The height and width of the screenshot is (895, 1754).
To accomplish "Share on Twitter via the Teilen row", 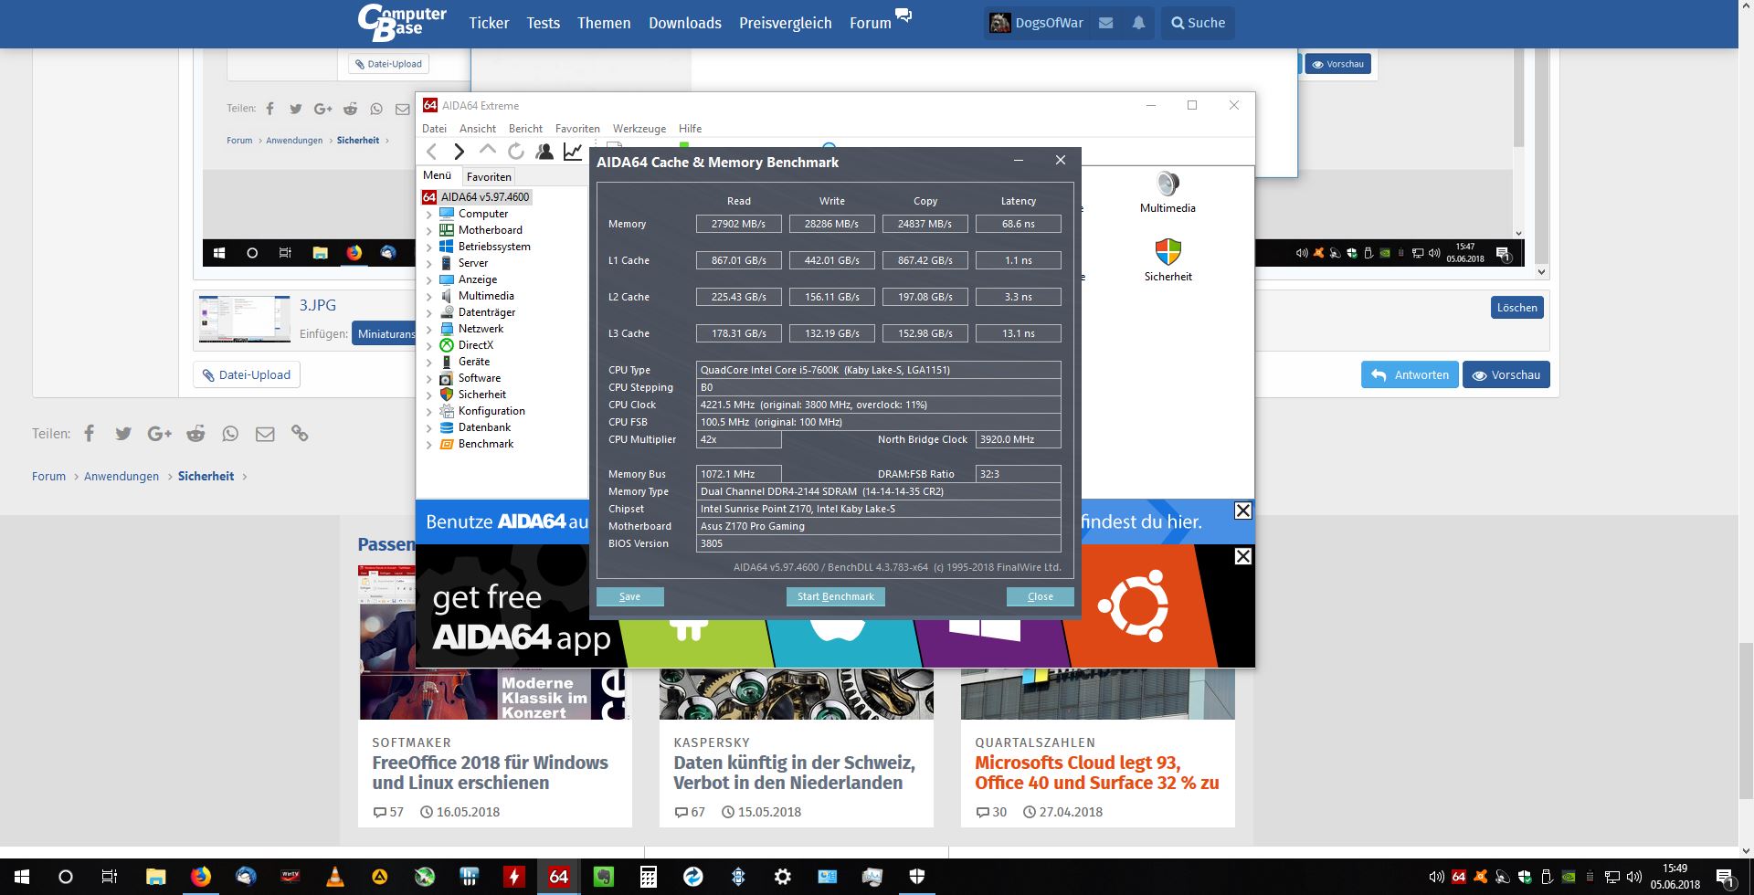I will click(x=123, y=434).
